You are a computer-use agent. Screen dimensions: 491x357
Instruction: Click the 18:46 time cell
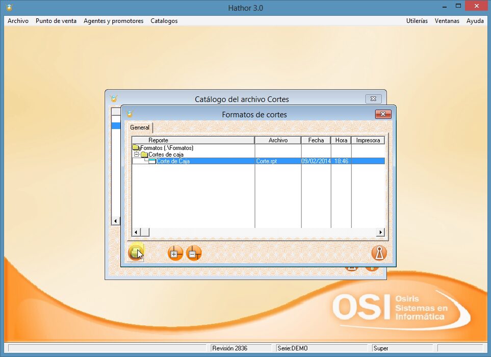click(x=341, y=161)
